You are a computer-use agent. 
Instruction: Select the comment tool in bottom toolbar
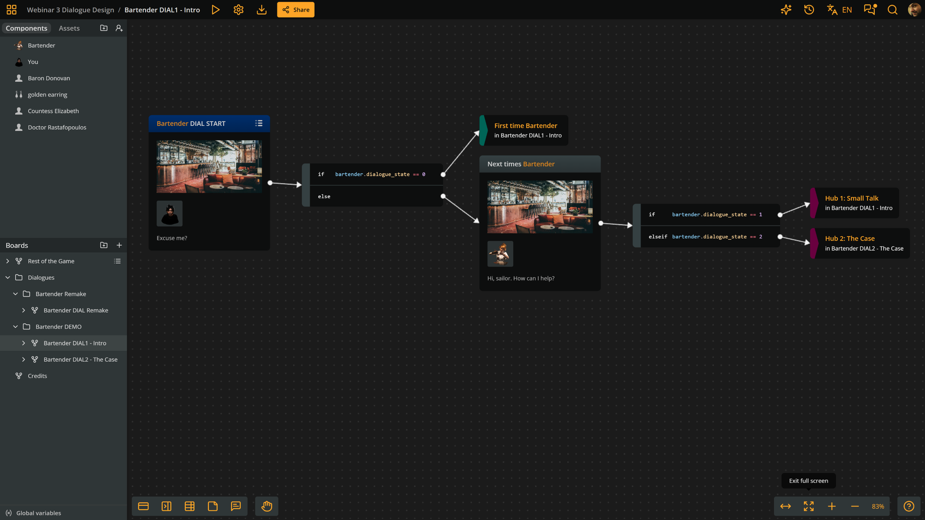point(236,506)
